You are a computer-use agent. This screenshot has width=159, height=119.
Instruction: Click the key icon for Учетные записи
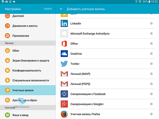click(7, 90)
